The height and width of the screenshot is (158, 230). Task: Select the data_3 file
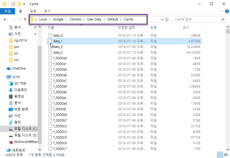(58, 52)
